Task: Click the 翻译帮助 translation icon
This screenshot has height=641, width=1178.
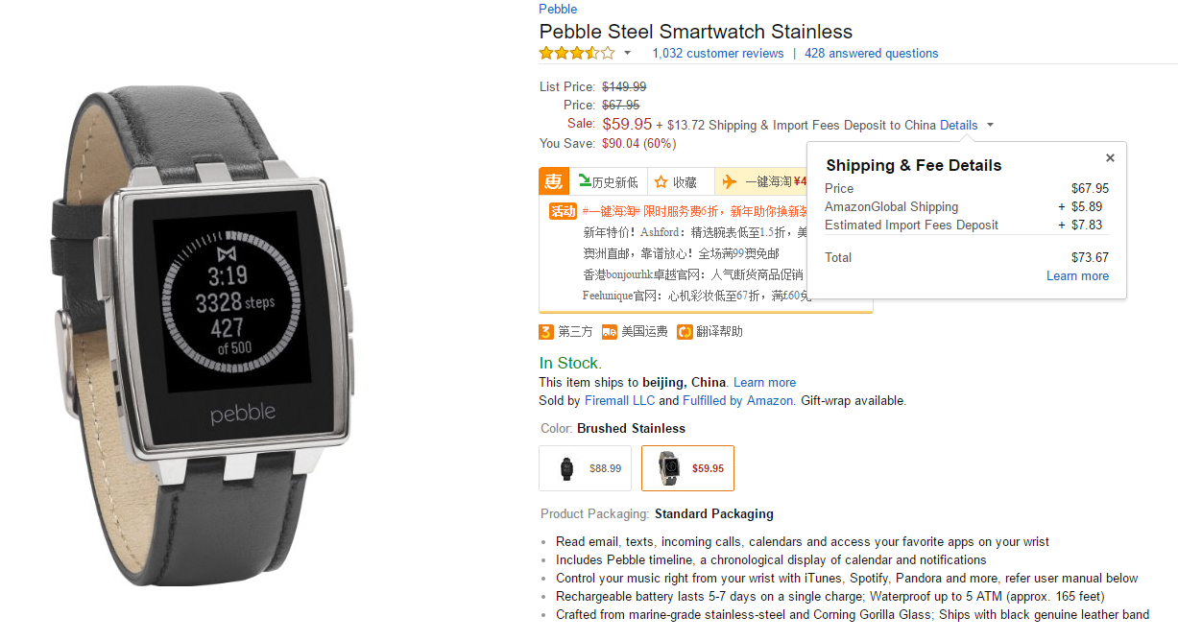Action: (685, 332)
